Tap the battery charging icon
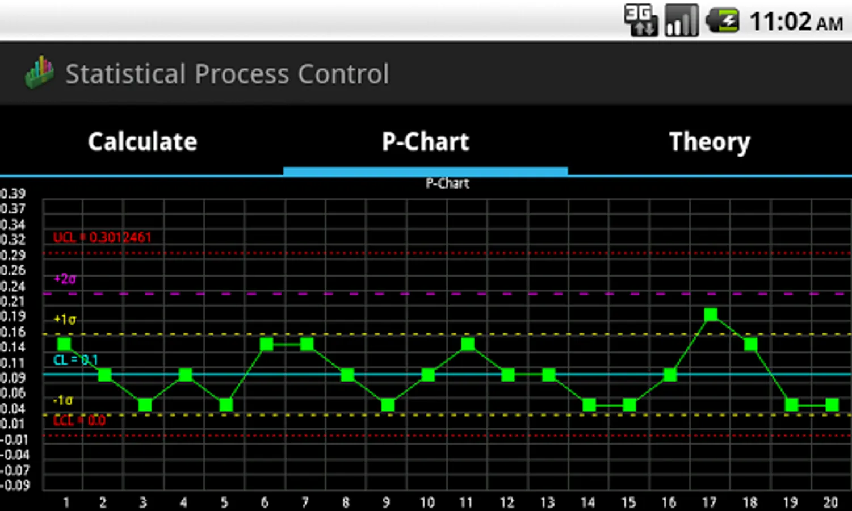 click(722, 21)
